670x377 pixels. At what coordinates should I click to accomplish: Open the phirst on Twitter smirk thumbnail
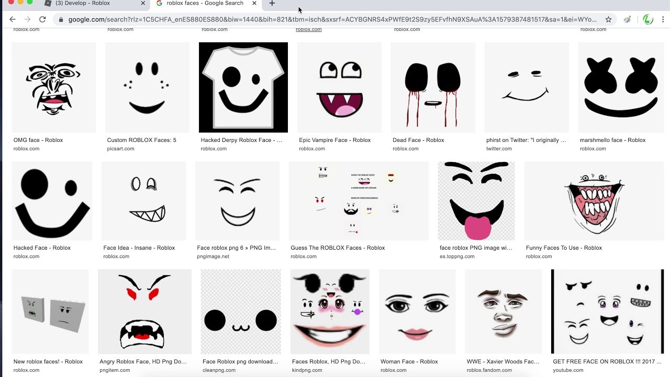pyautogui.click(x=527, y=87)
